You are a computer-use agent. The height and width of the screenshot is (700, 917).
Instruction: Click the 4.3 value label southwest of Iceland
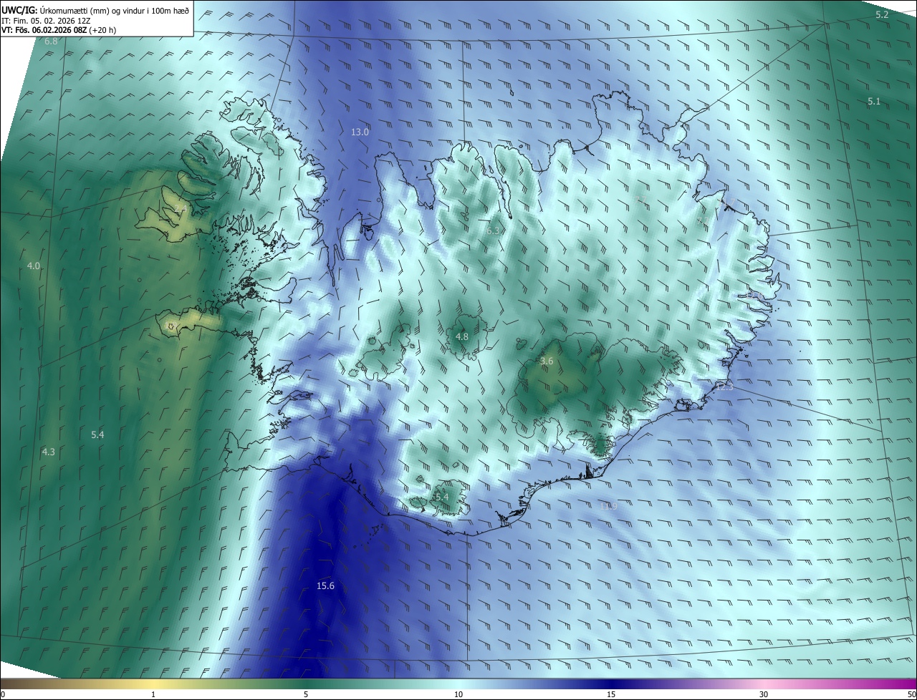click(x=48, y=452)
